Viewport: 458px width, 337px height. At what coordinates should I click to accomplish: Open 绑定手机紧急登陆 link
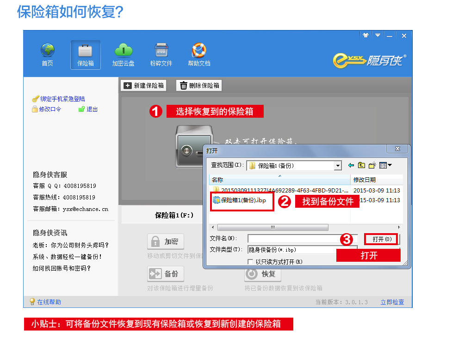click(62, 99)
